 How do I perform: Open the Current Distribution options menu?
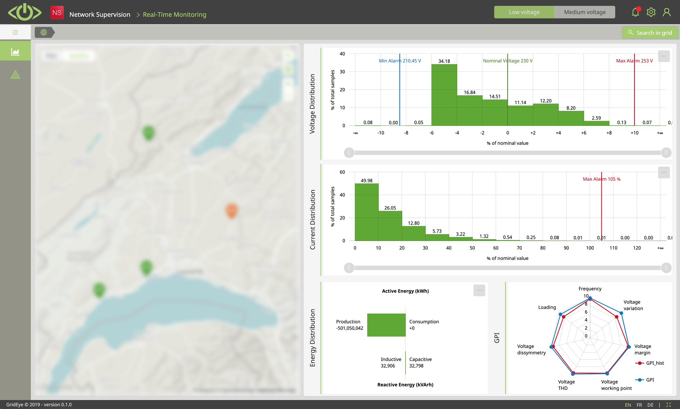664,172
